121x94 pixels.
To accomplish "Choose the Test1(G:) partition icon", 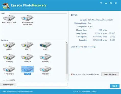I will click(45, 69).
